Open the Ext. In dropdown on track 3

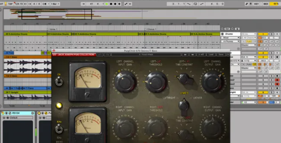[249, 57]
